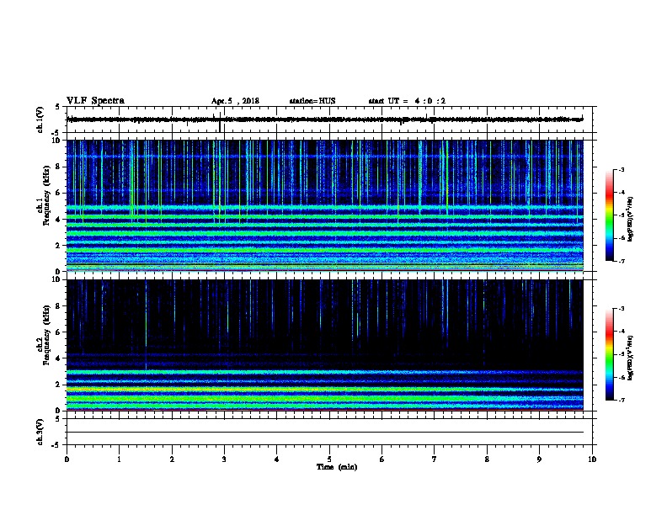Click time axis tick label "1"
Screen dimensions: 667x515
click(119, 459)
